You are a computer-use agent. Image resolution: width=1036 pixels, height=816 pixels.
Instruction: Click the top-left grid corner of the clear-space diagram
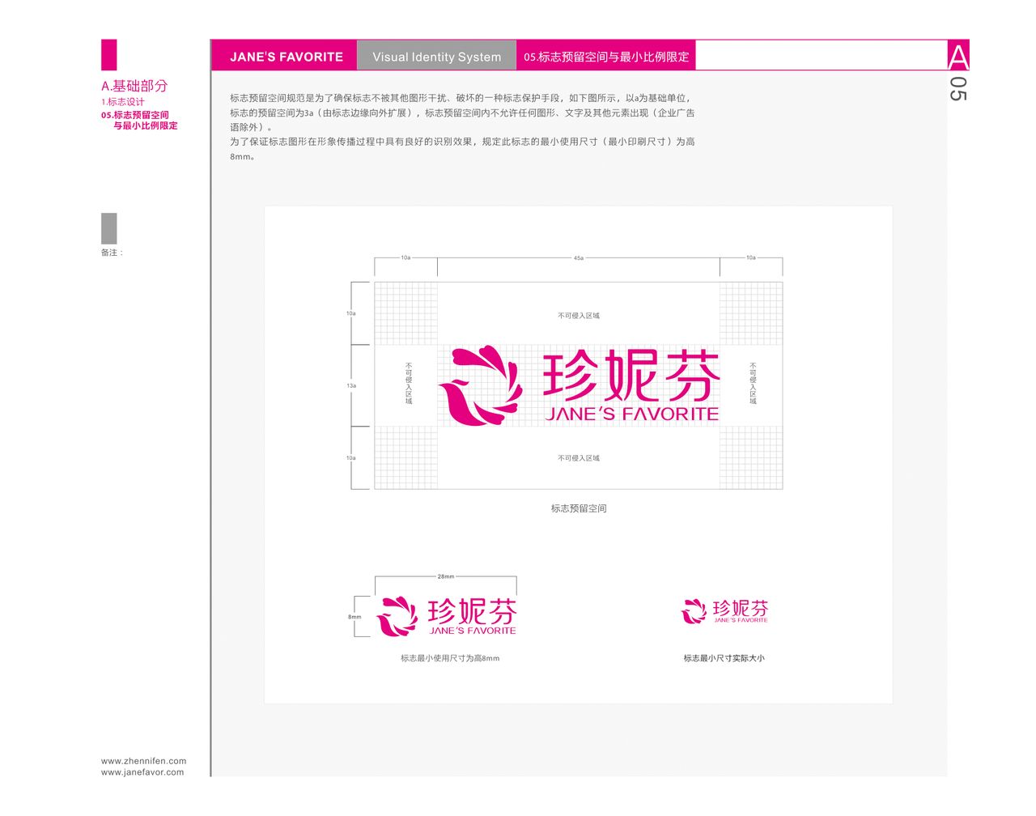coord(405,313)
